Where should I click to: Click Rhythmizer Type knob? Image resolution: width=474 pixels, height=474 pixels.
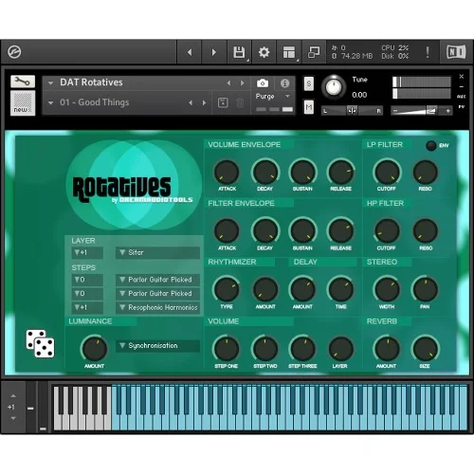click(x=227, y=289)
